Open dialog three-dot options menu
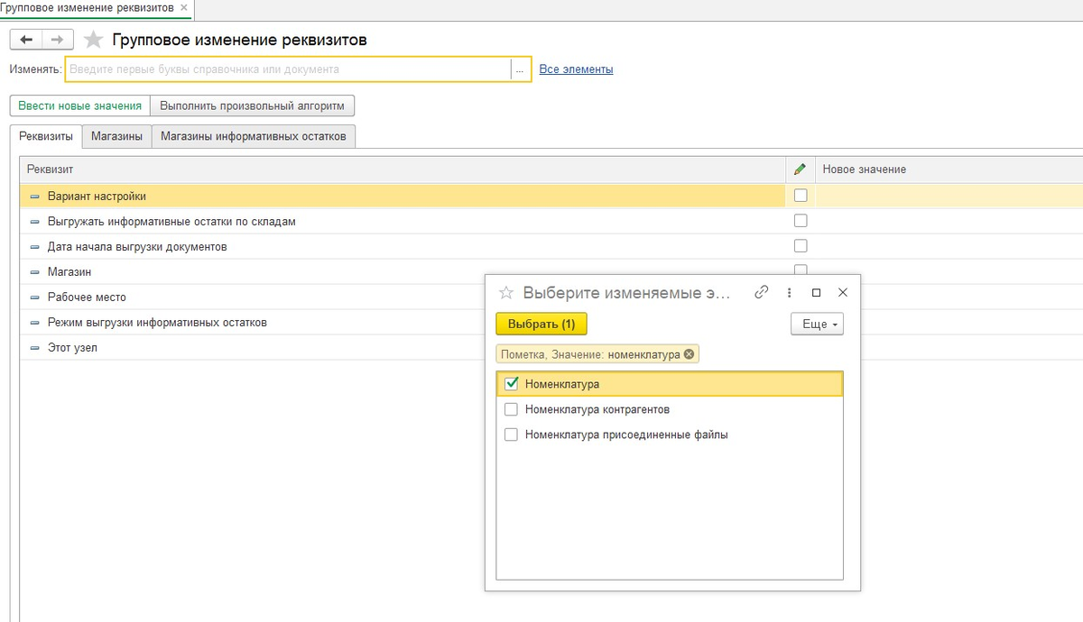Screen dimensions: 1083x622 [789, 293]
